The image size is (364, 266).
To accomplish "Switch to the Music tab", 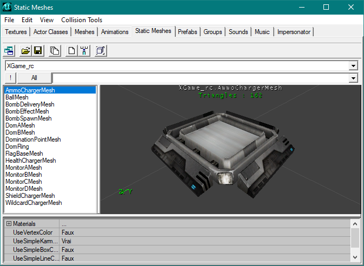I will coord(262,32).
